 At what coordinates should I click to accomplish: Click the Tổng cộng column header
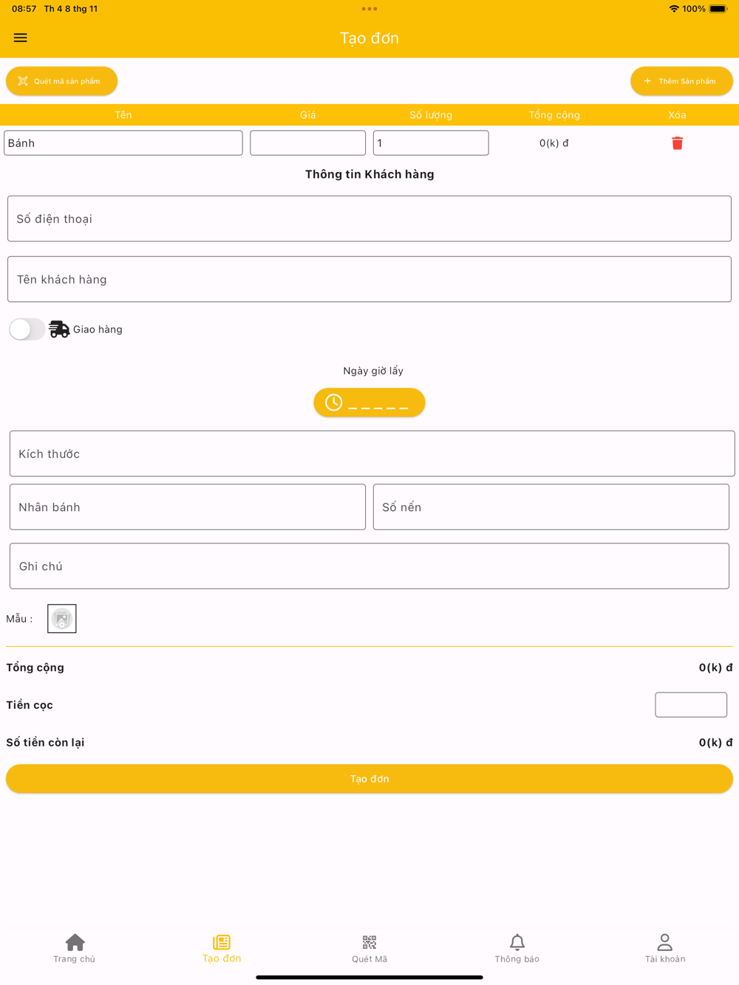(554, 115)
